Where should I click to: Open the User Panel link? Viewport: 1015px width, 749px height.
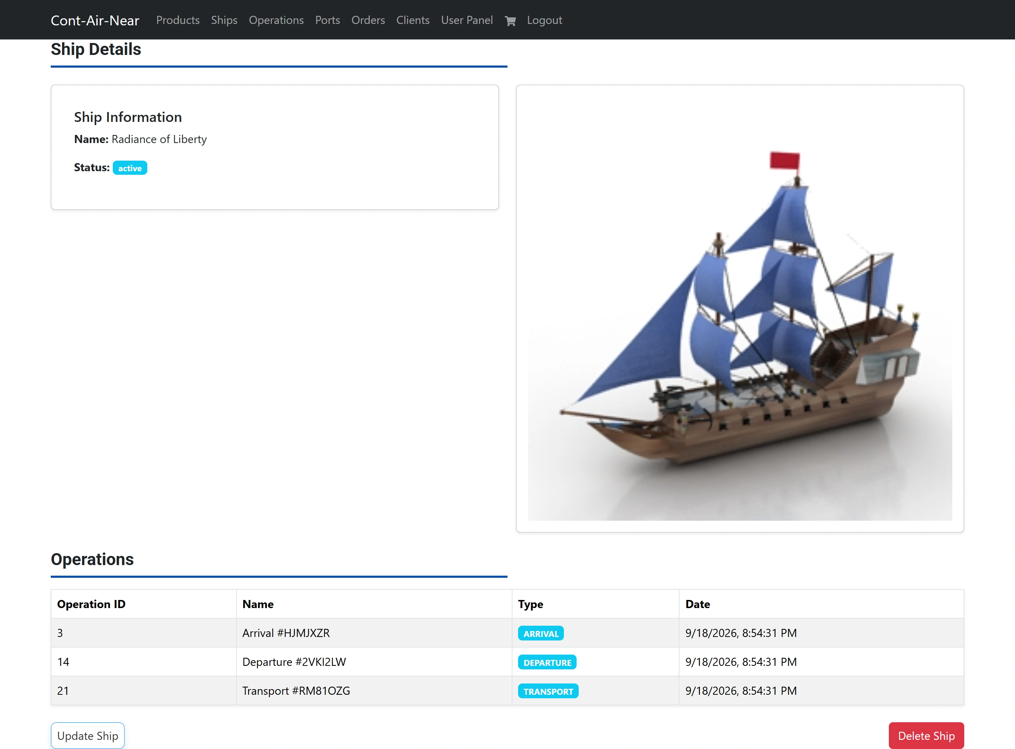click(467, 20)
